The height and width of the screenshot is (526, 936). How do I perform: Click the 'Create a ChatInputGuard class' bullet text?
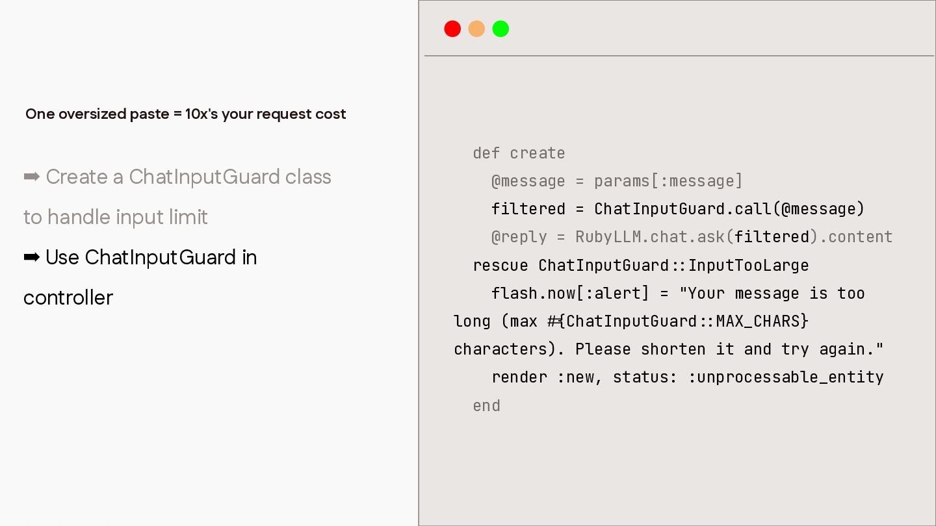tap(188, 177)
